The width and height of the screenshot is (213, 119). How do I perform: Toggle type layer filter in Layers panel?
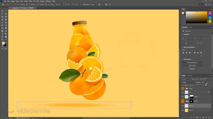tap(198, 79)
